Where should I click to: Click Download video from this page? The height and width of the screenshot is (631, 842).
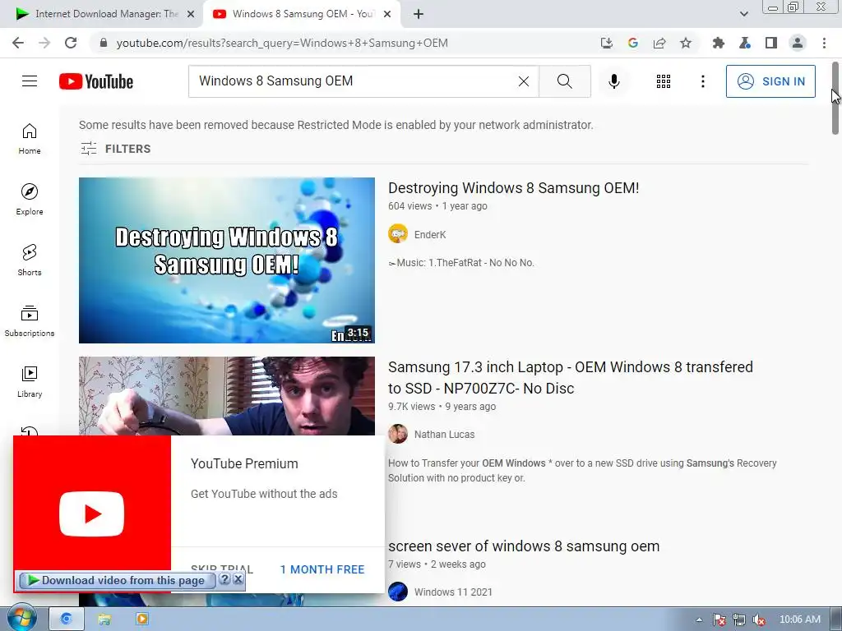[x=117, y=580]
